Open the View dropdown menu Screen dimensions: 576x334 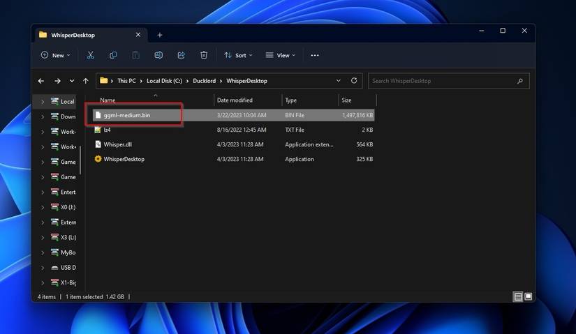(x=281, y=55)
